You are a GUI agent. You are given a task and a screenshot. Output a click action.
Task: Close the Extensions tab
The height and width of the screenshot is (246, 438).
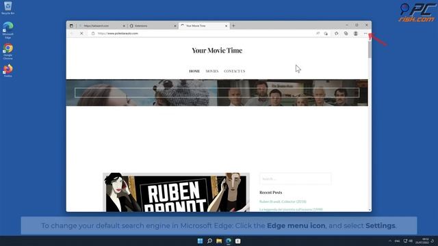175,26
